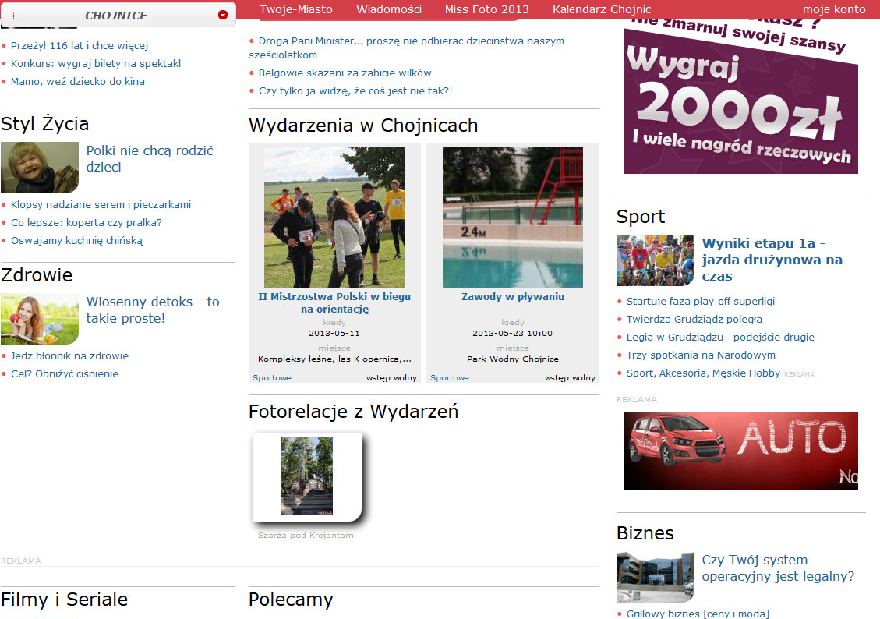
Task: Click the Wygraj 2000zł banner ad
Action: point(740,95)
